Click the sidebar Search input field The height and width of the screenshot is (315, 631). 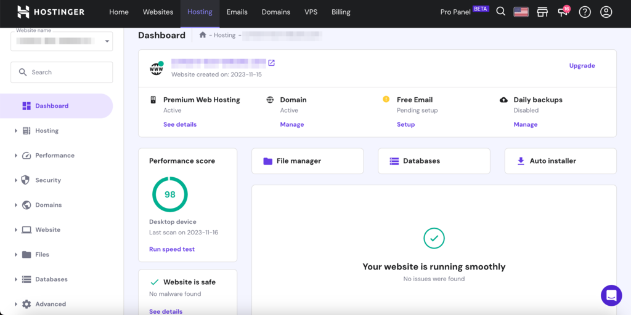pyautogui.click(x=62, y=72)
